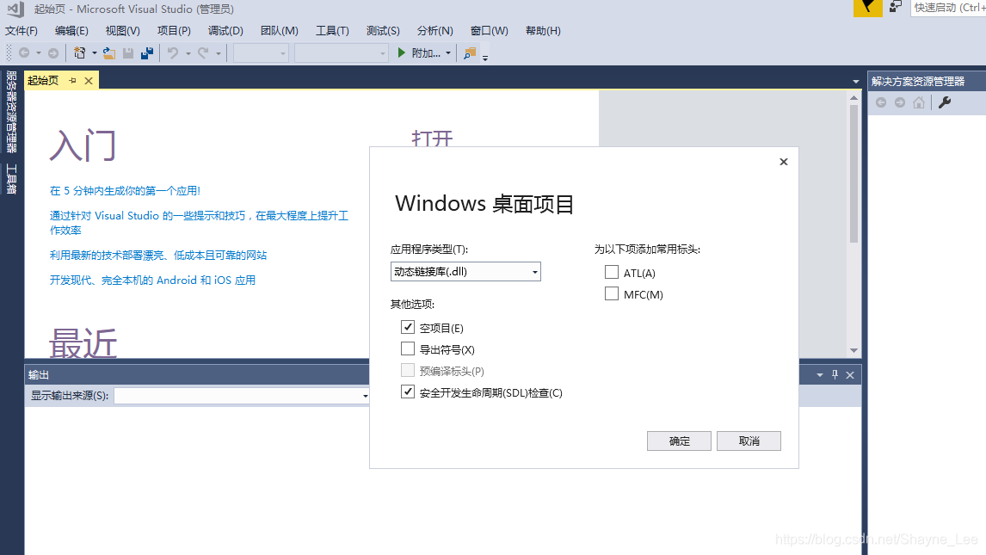This screenshot has width=986, height=555.
Task: Click the New Project toolbar icon
Action: tap(80, 53)
